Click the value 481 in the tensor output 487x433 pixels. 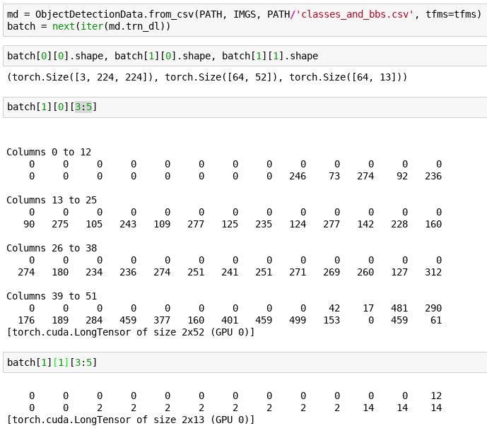click(x=399, y=308)
